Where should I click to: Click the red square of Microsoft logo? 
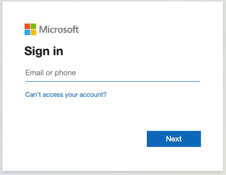pyautogui.click(x=27, y=26)
